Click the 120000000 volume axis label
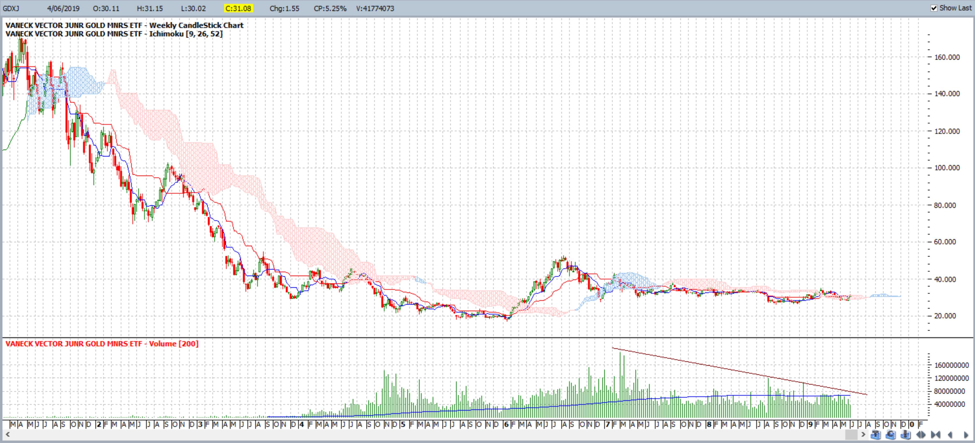 click(x=951, y=378)
